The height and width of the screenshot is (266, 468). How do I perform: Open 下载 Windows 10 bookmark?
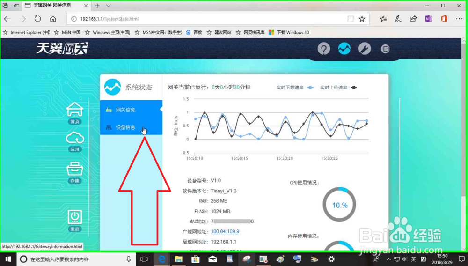(289, 32)
